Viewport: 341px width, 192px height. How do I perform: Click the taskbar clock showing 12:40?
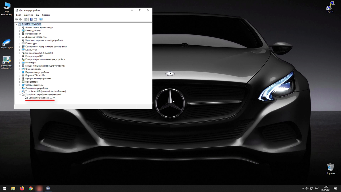pos(326,188)
